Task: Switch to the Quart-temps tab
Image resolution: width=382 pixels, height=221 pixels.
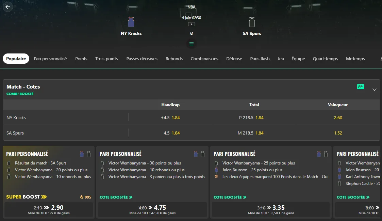Action: pos(325,59)
